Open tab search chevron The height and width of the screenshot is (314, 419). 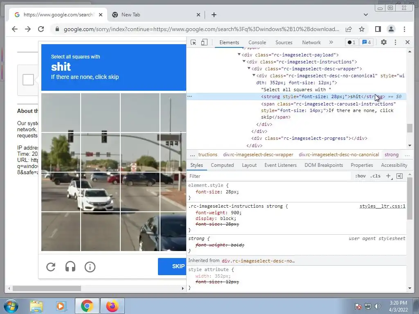click(x=366, y=15)
